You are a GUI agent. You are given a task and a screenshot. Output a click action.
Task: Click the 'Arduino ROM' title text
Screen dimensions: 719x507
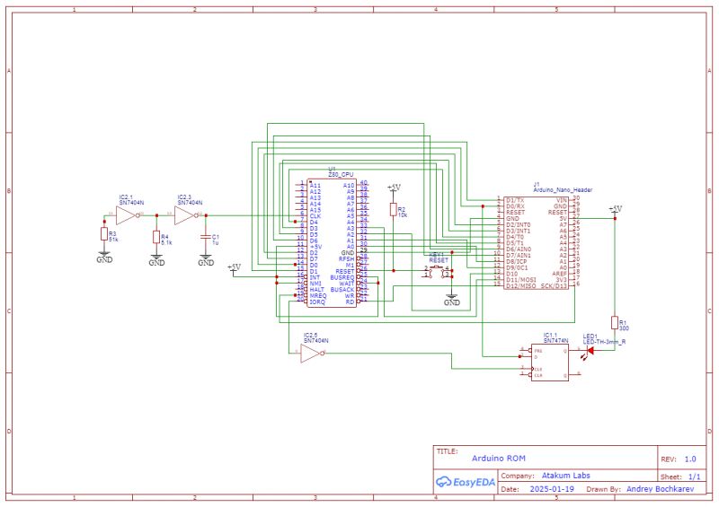coord(499,458)
